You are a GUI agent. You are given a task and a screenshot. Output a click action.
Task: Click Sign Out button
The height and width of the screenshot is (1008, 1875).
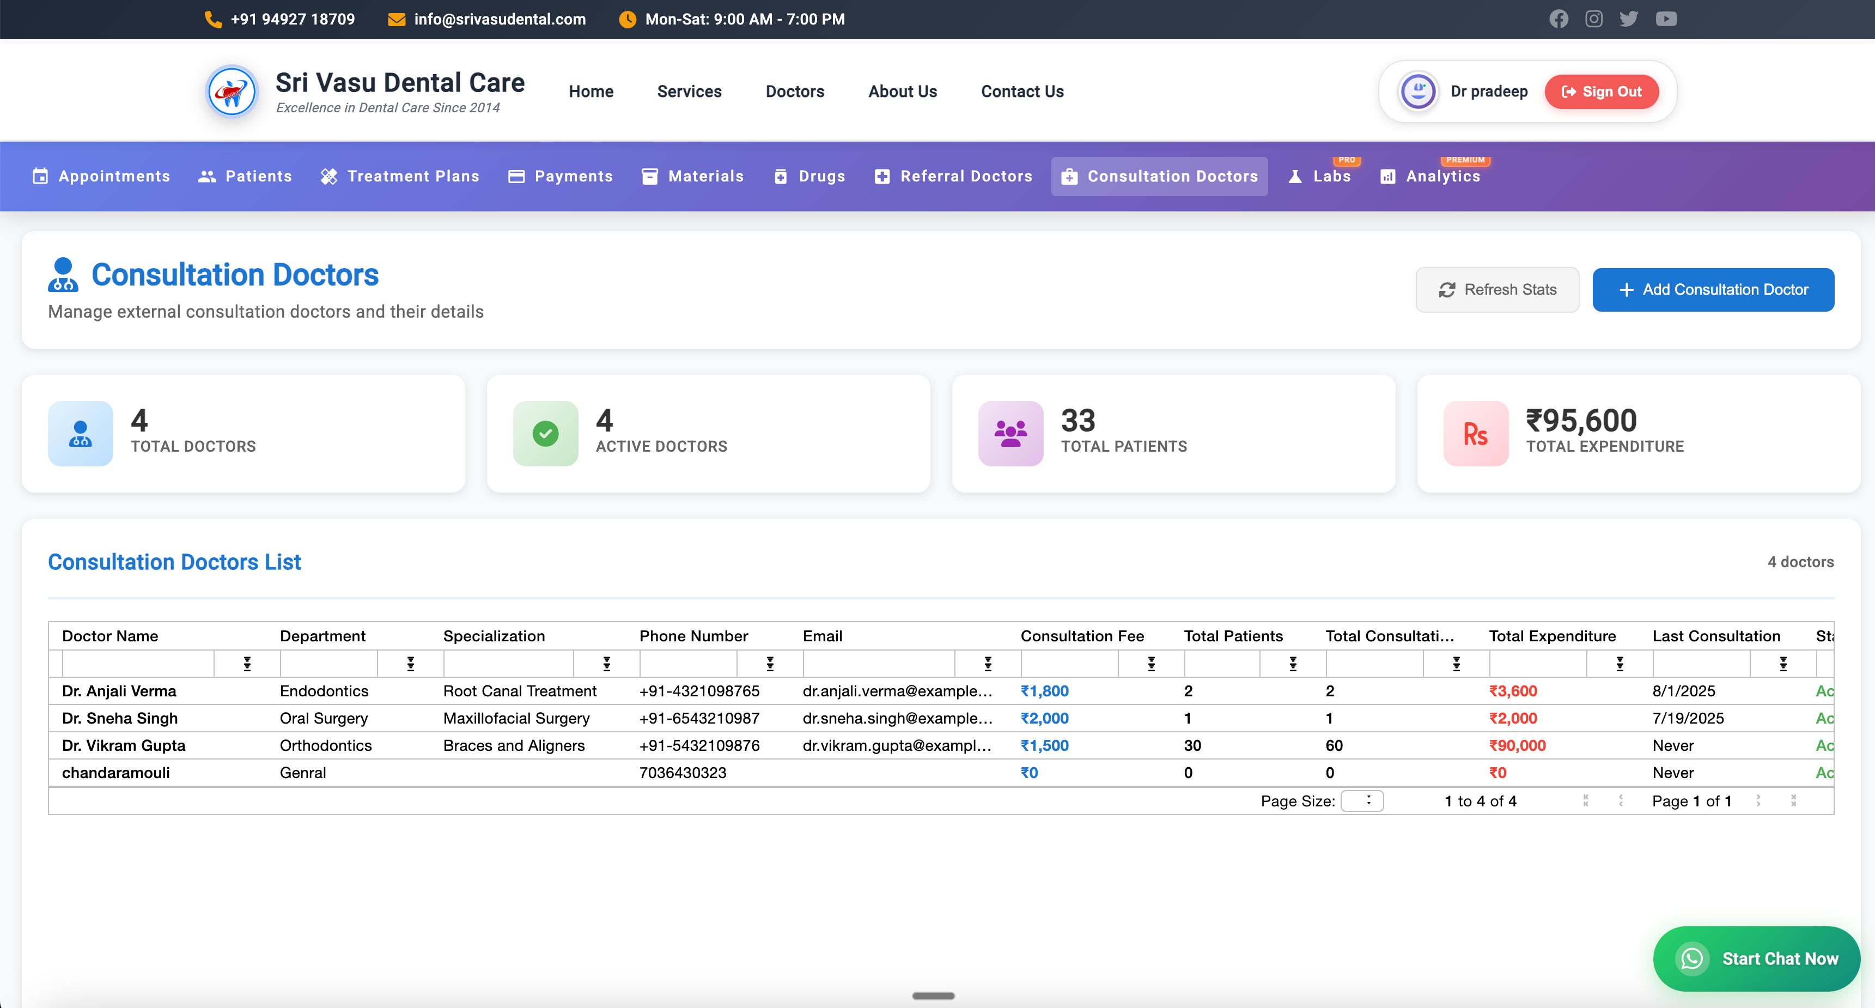1602,92
